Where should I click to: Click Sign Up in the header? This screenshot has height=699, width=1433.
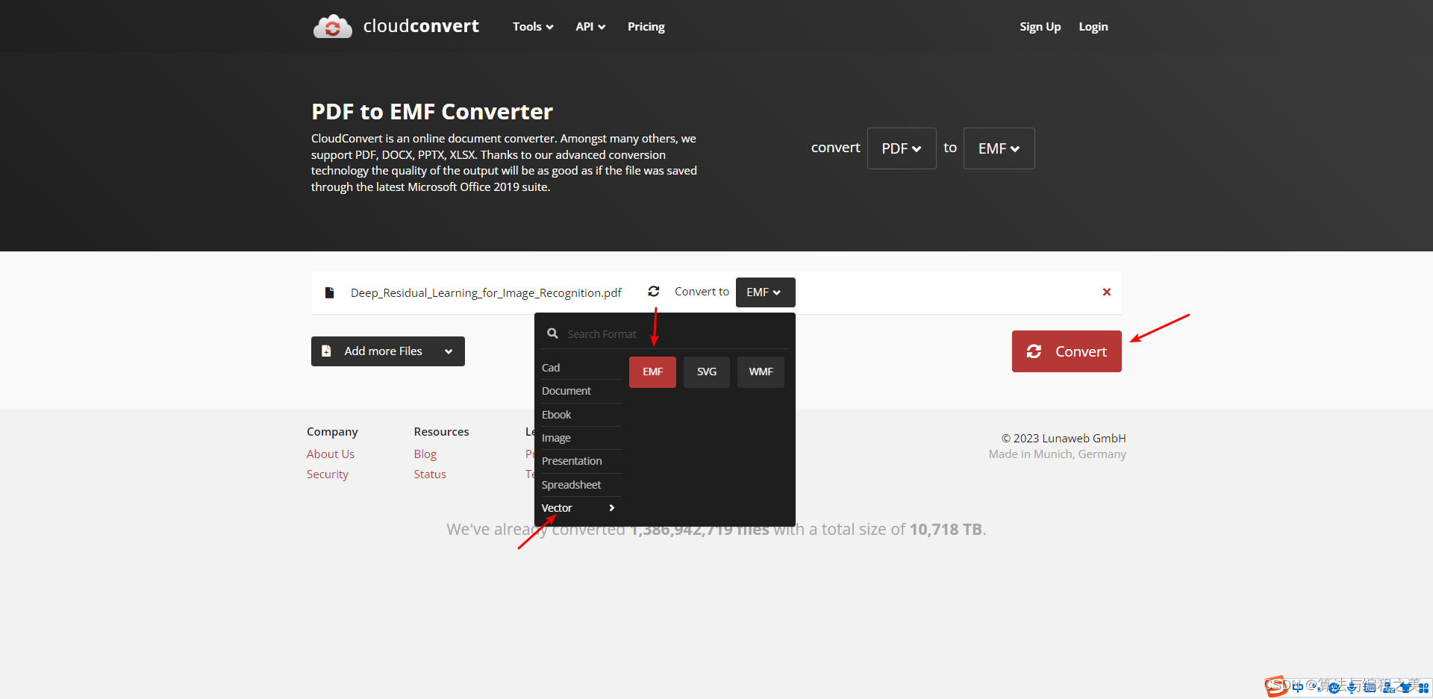(1040, 26)
